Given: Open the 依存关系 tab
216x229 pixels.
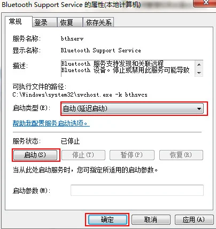Looking at the screenshot, I should 98,22.
